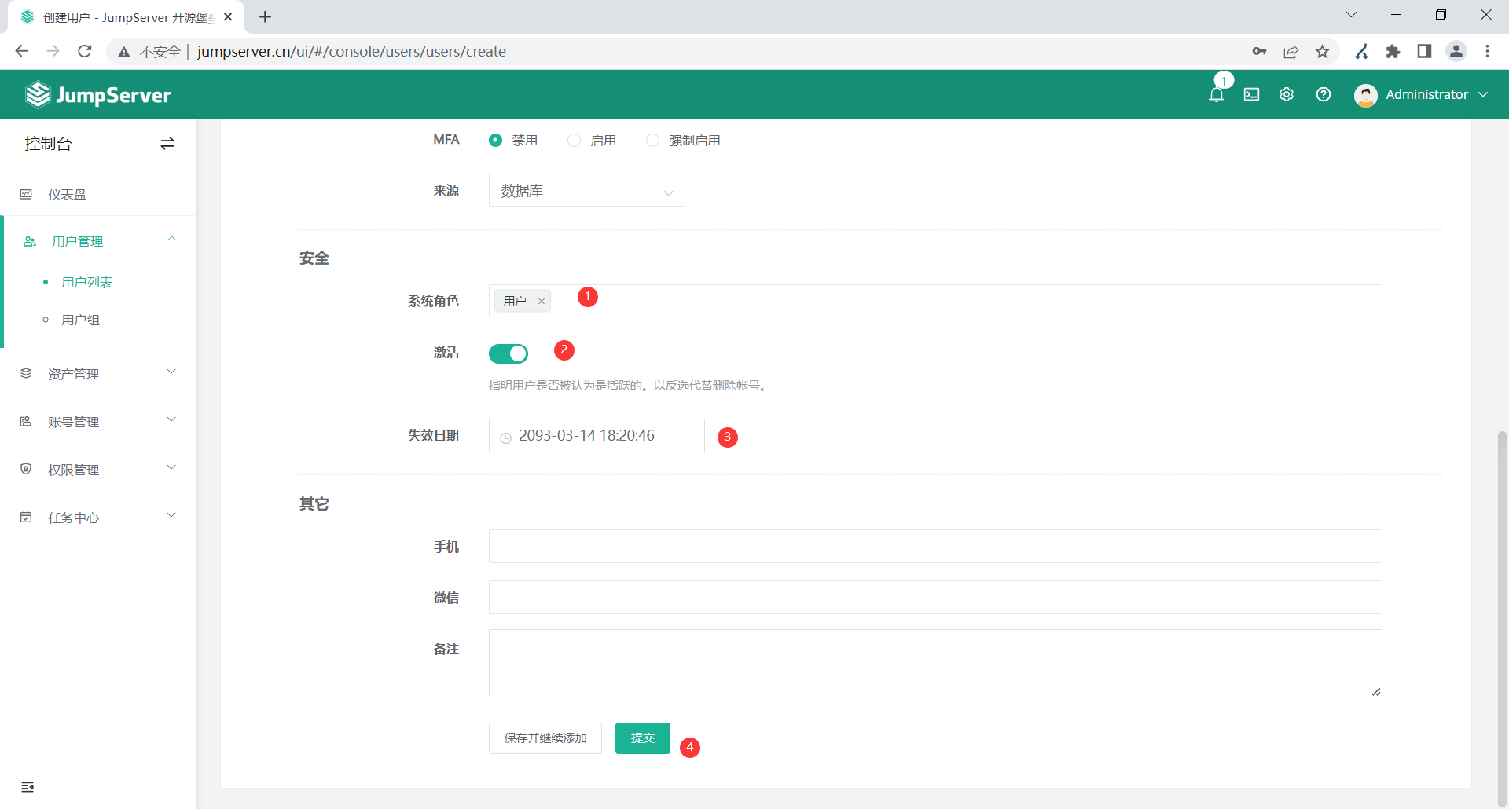Go back in browser history

point(22,51)
